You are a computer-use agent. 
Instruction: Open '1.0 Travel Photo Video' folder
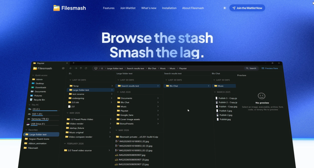pos(89,119)
